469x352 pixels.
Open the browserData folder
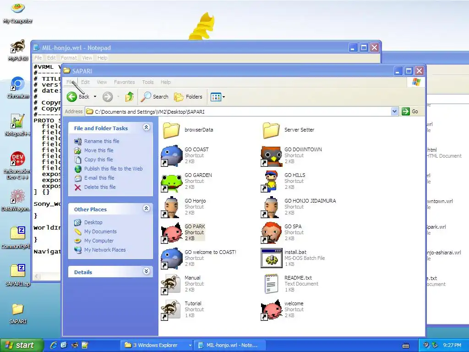coord(171,130)
